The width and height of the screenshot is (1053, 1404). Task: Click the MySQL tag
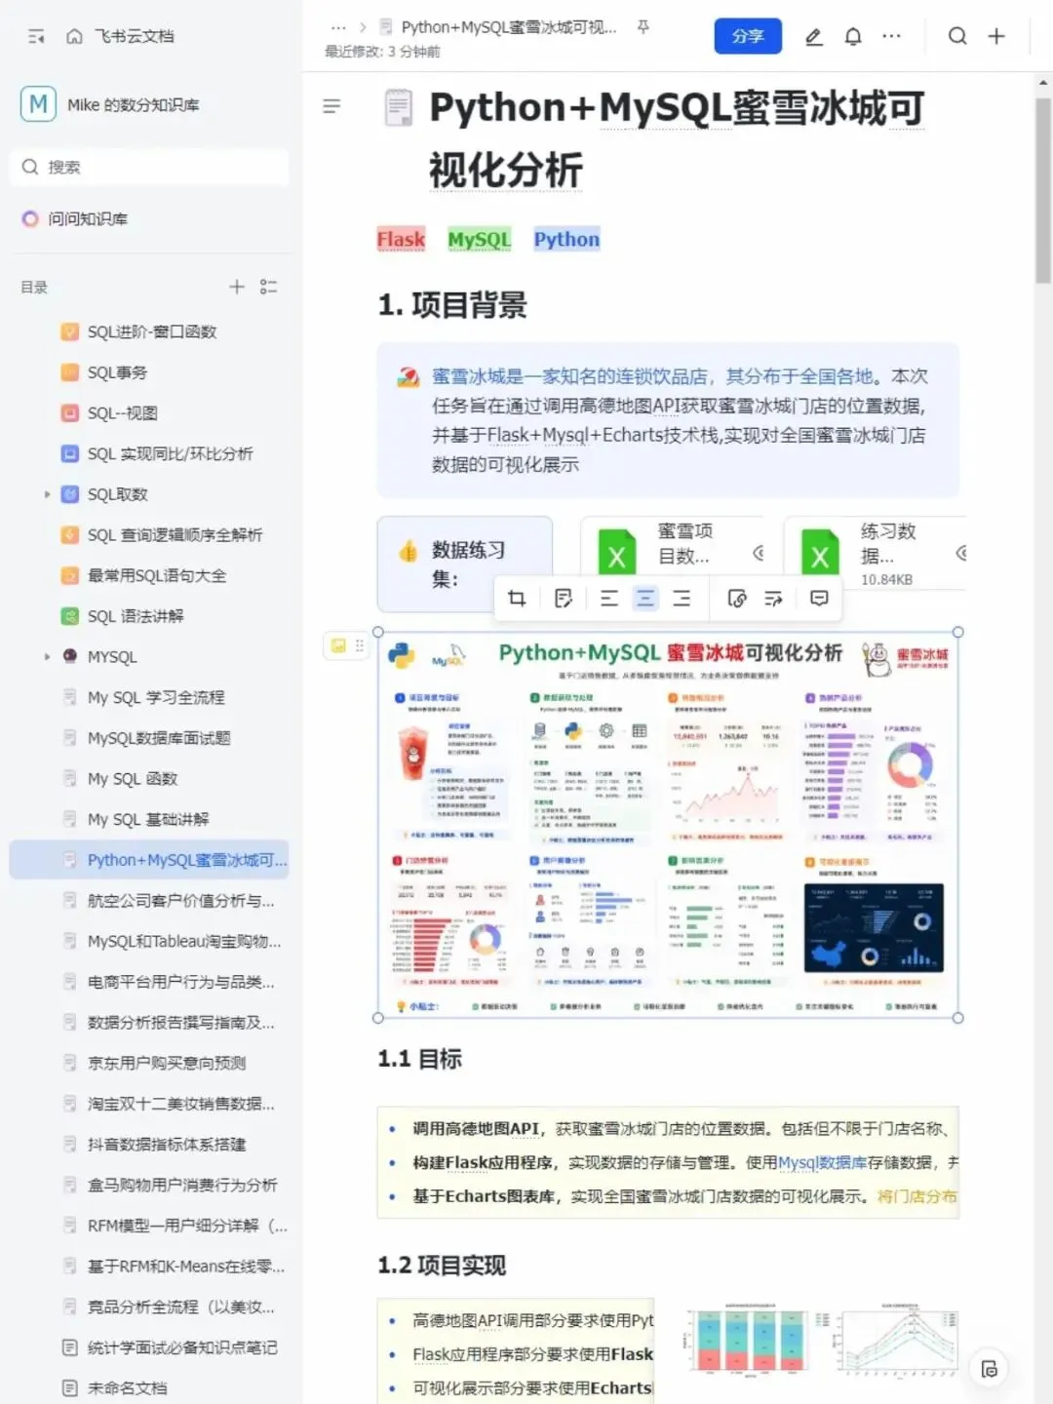(479, 240)
